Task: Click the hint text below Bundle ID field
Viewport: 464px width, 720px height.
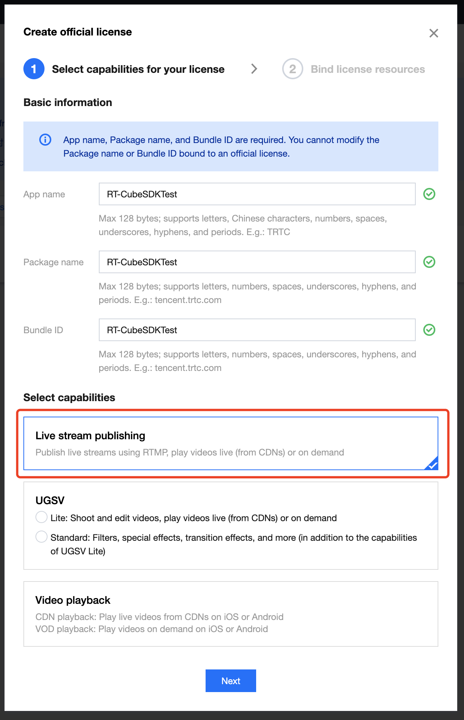Action: [x=257, y=361]
